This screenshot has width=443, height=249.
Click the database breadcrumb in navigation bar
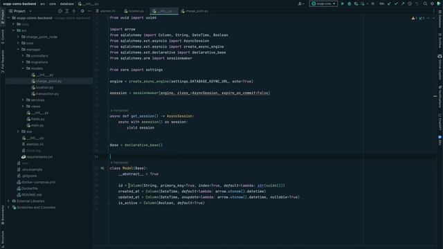66,4
